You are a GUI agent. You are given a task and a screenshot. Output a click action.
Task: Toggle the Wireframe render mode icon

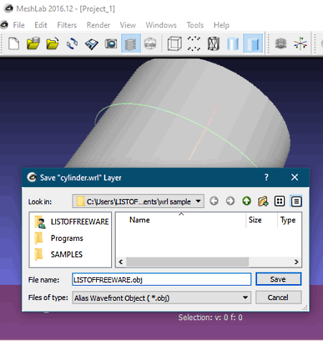[x=213, y=44]
